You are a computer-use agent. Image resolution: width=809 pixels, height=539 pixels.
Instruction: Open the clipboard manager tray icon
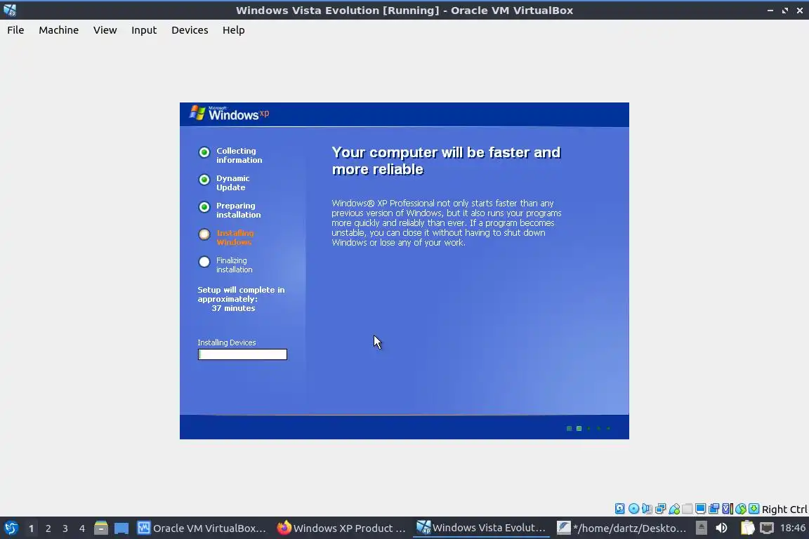pyautogui.click(x=747, y=528)
